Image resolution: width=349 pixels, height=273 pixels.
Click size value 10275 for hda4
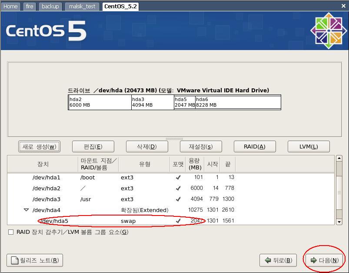[196, 210]
